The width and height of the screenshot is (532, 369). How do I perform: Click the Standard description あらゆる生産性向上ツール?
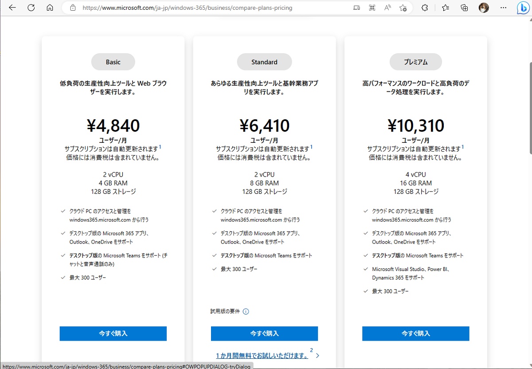264,88
